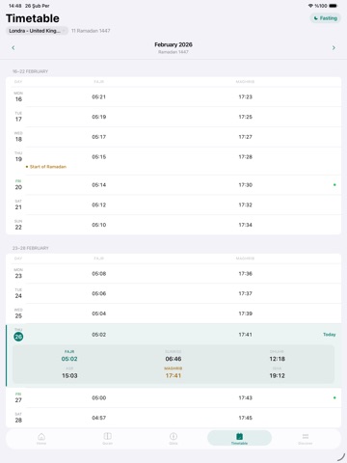Open the Qibla compass tab
Viewport: 347px width, 463px height.
point(173,438)
